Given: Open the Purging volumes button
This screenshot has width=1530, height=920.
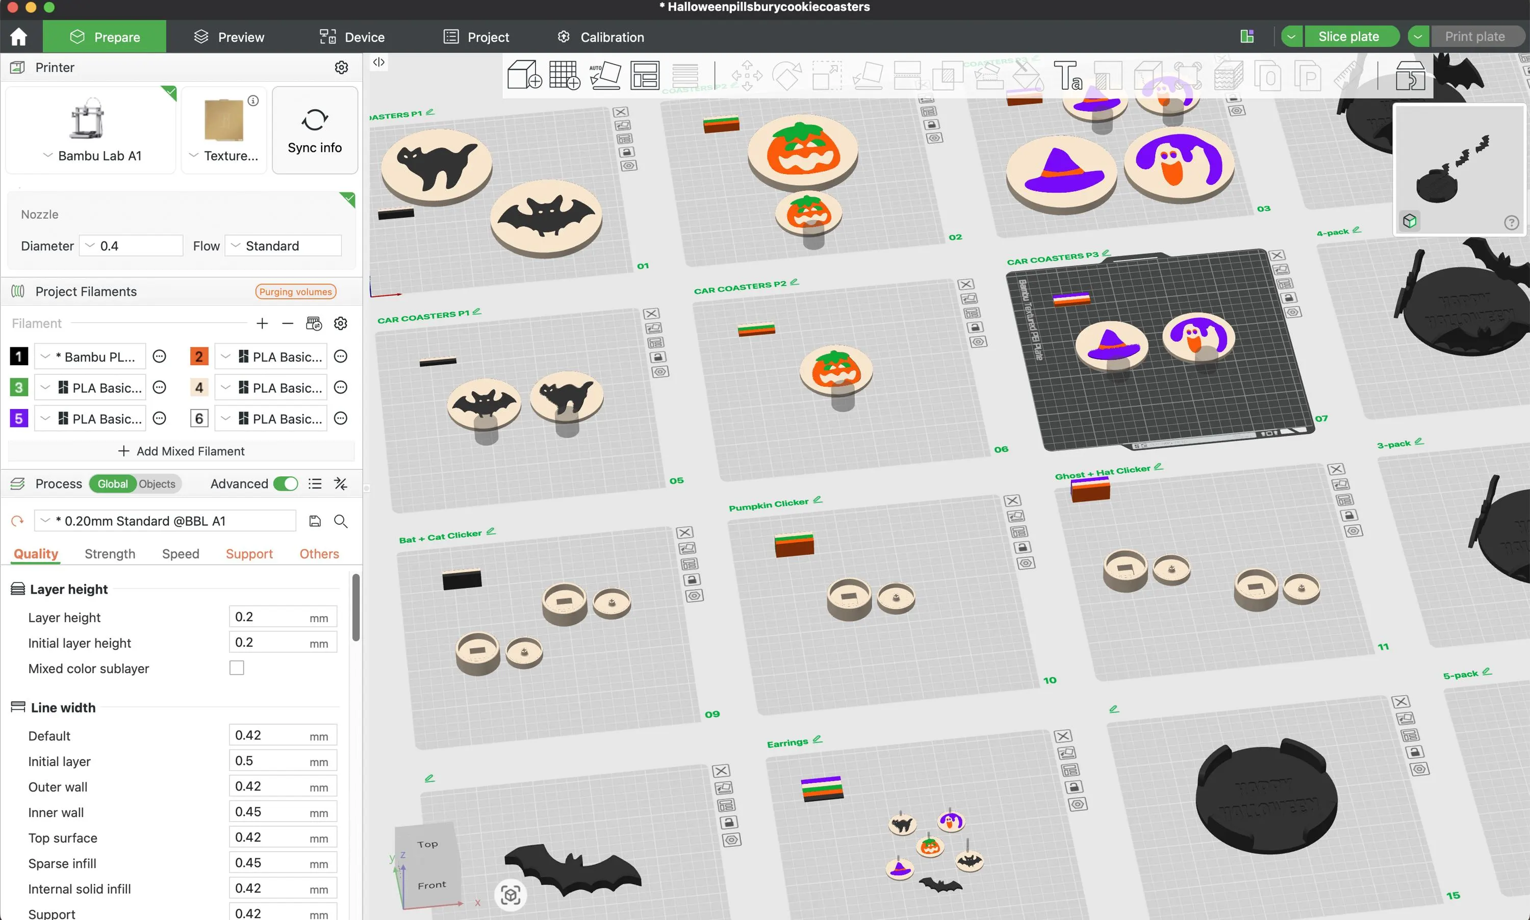Looking at the screenshot, I should [296, 291].
